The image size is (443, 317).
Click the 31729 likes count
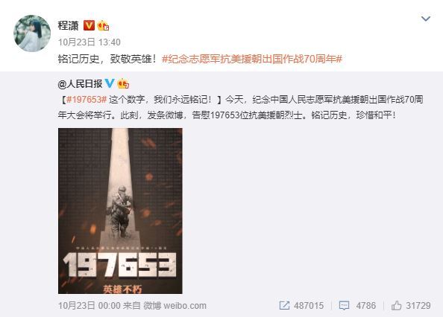tap(418, 306)
